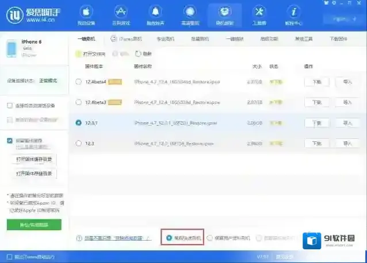Click the green Backup/Restore Data button
Image resolution: width=367 pixels, height=263 pixels.
pyautogui.click(x=33, y=225)
